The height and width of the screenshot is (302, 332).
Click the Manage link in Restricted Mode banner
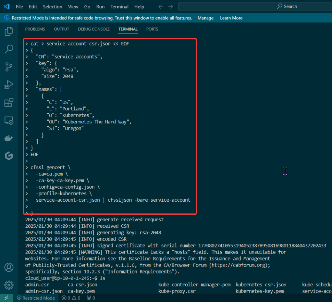(205, 18)
